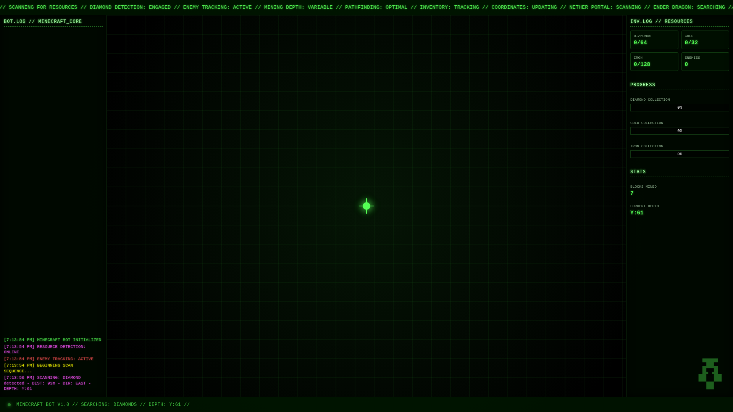The image size is (733, 412).
Task: Click the pixelated creeper icon
Action: point(710,373)
